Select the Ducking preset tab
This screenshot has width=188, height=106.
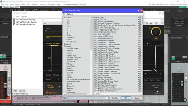[x=48, y=75]
